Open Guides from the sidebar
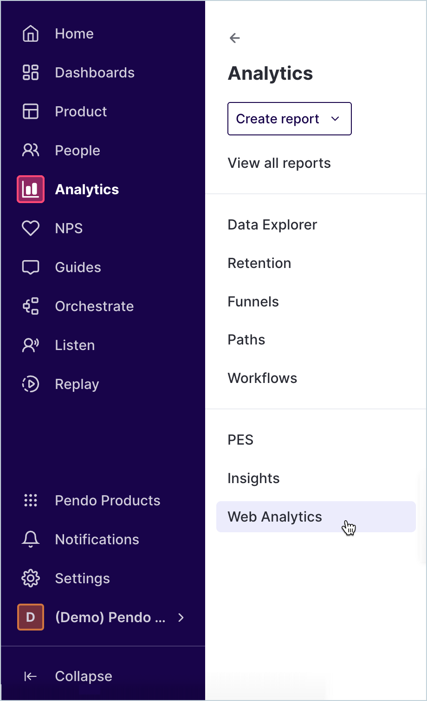The width and height of the screenshot is (427, 701). [78, 268]
